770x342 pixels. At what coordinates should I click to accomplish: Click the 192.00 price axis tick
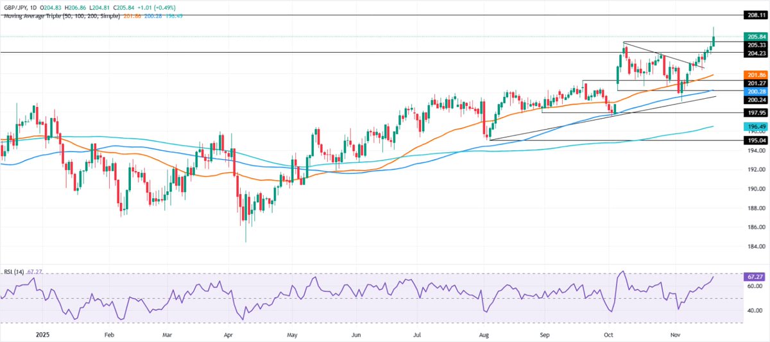coord(757,170)
